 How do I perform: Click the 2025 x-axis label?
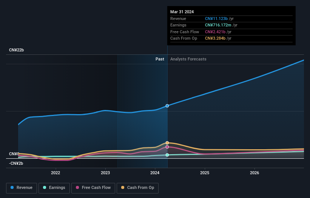pos(205,173)
